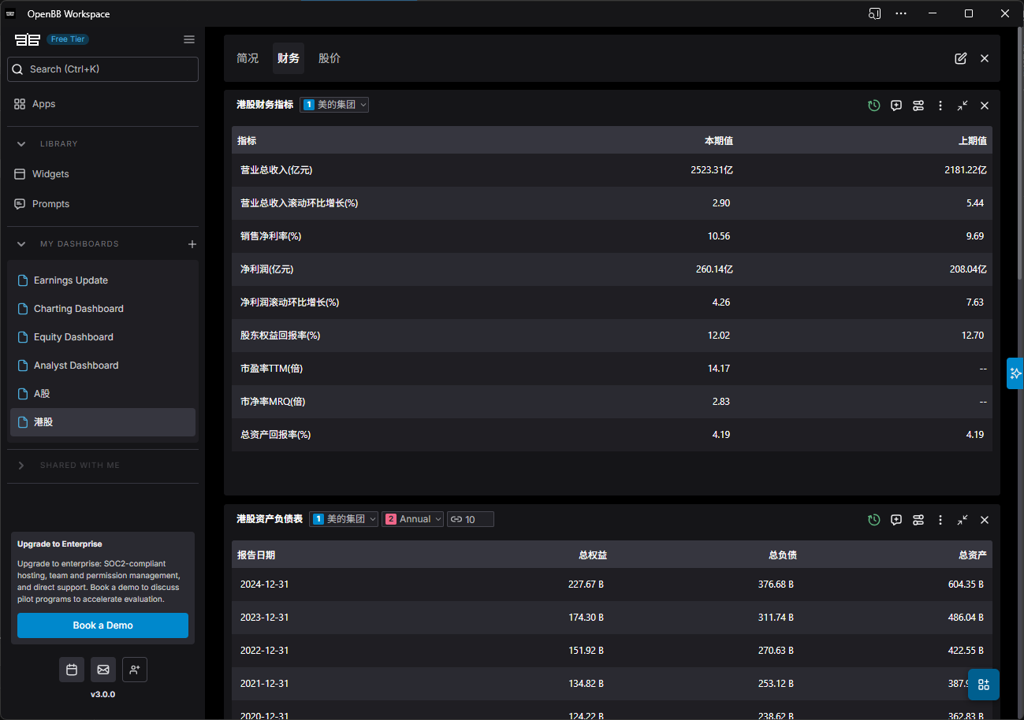Screen dimensions: 1024x720
Task: Open the Equity Dashboard
Action: pos(102,337)
